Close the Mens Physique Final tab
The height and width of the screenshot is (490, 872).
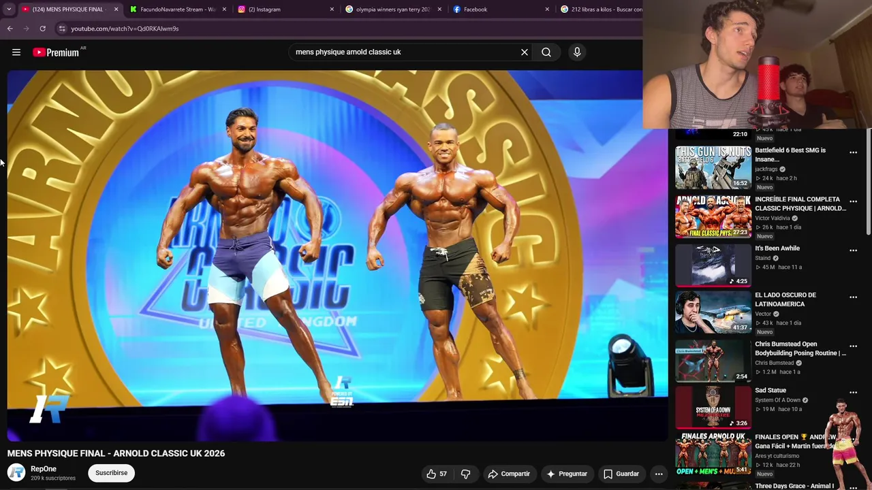point(116,10)
